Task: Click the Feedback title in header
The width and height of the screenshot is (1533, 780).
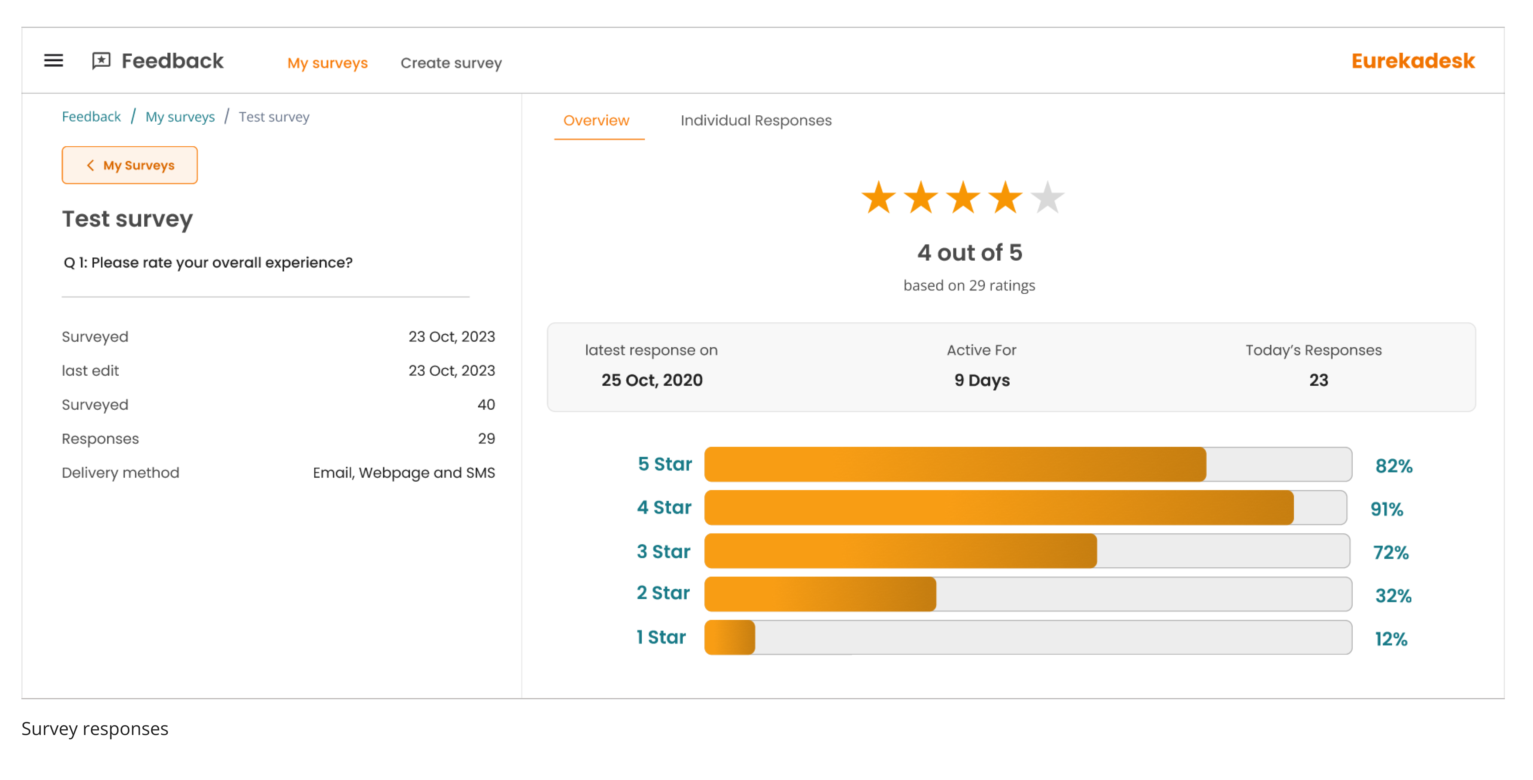Action: coord(172,61)
